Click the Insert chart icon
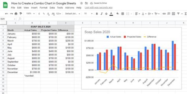The height and width of the screenshot is (94, 187). tap(173, 14)
